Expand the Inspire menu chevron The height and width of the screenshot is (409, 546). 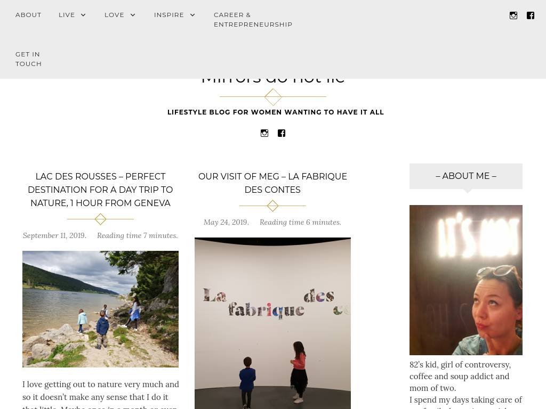click(192, 15)
